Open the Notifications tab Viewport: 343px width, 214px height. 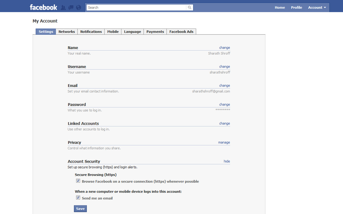coord(91,32)
